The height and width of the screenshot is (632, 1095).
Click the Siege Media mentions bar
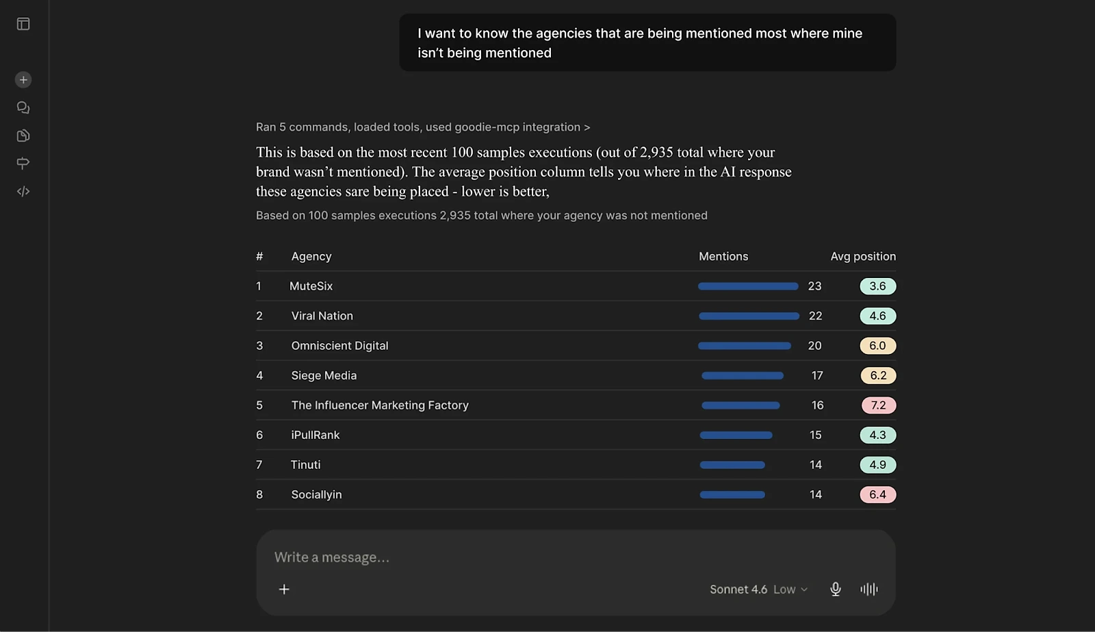coord(743,376)
